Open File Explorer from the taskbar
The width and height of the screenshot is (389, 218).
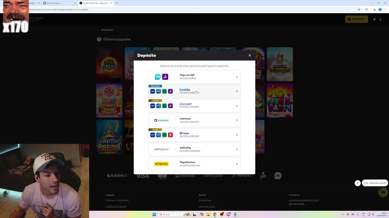click(208, 214)
